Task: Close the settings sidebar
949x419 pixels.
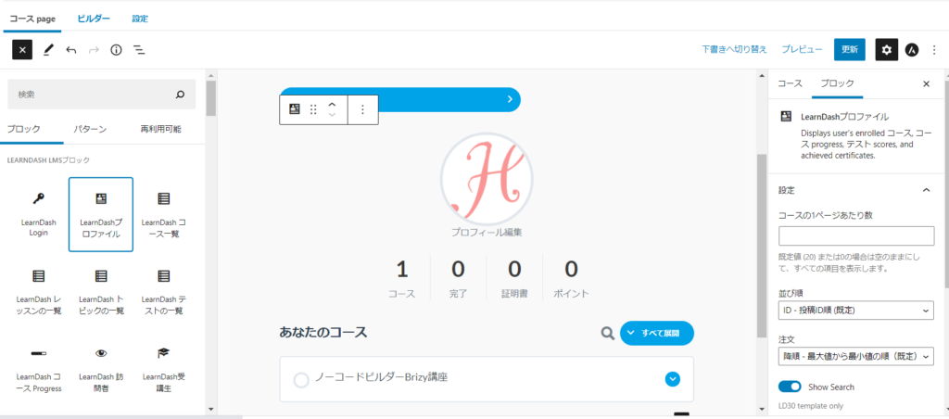Action: pos(926,84)
